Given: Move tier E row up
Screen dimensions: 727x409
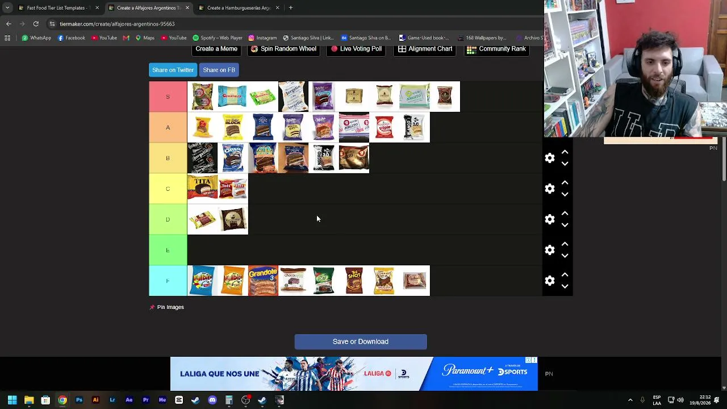Looking at the screenshot, I should [x=565, y=244].
